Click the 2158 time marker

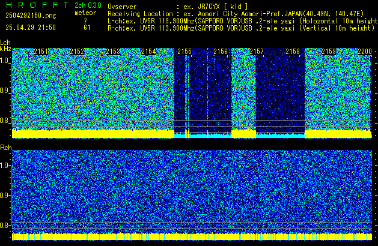coord(293,52)
